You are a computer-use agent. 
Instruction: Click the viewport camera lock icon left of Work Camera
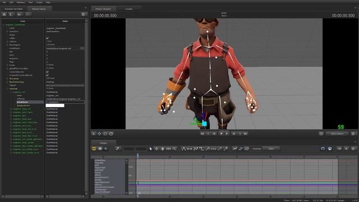(321, 134)
